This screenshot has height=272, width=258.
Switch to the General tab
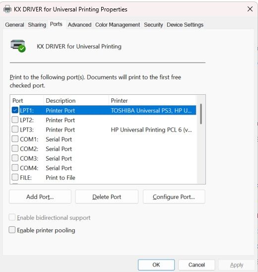pos(14,25)
